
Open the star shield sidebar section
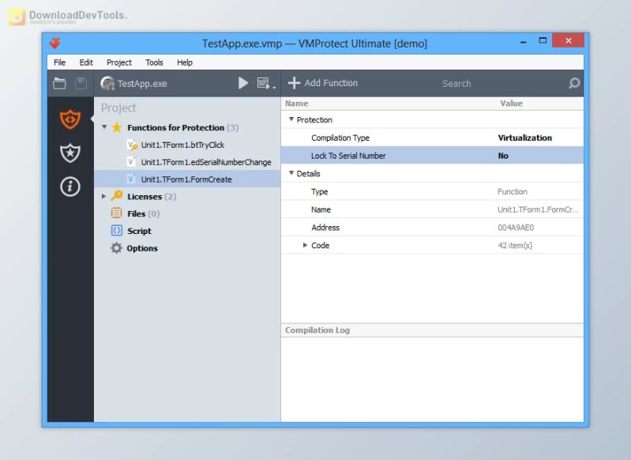[70, 153]
